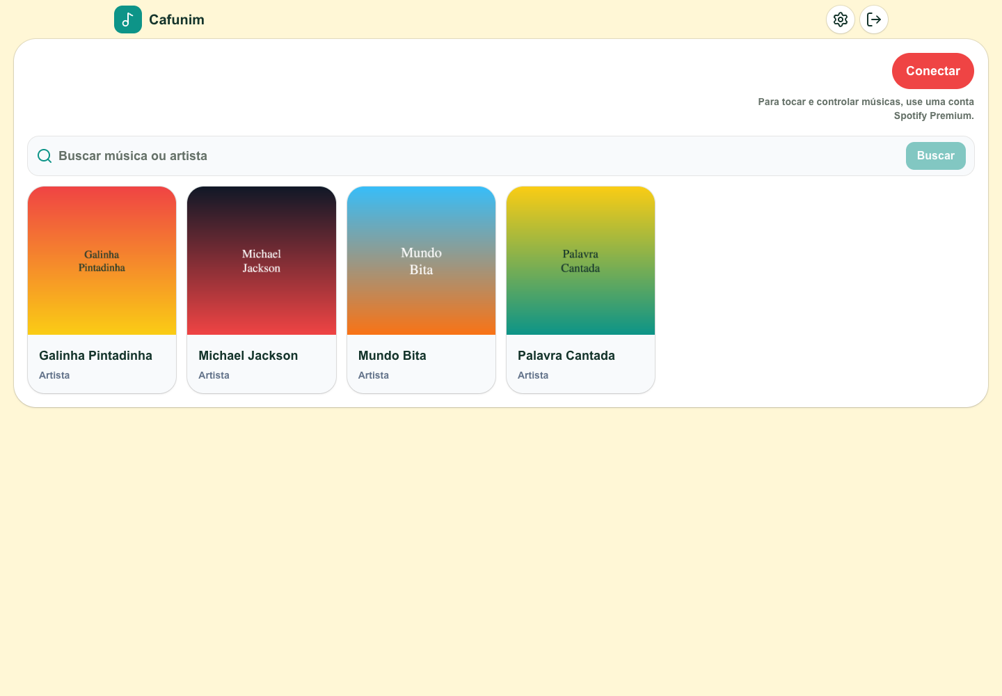
Task: Open the Palavra Cantada cover image
Action: pyautogui.click(x=581, y=260)
